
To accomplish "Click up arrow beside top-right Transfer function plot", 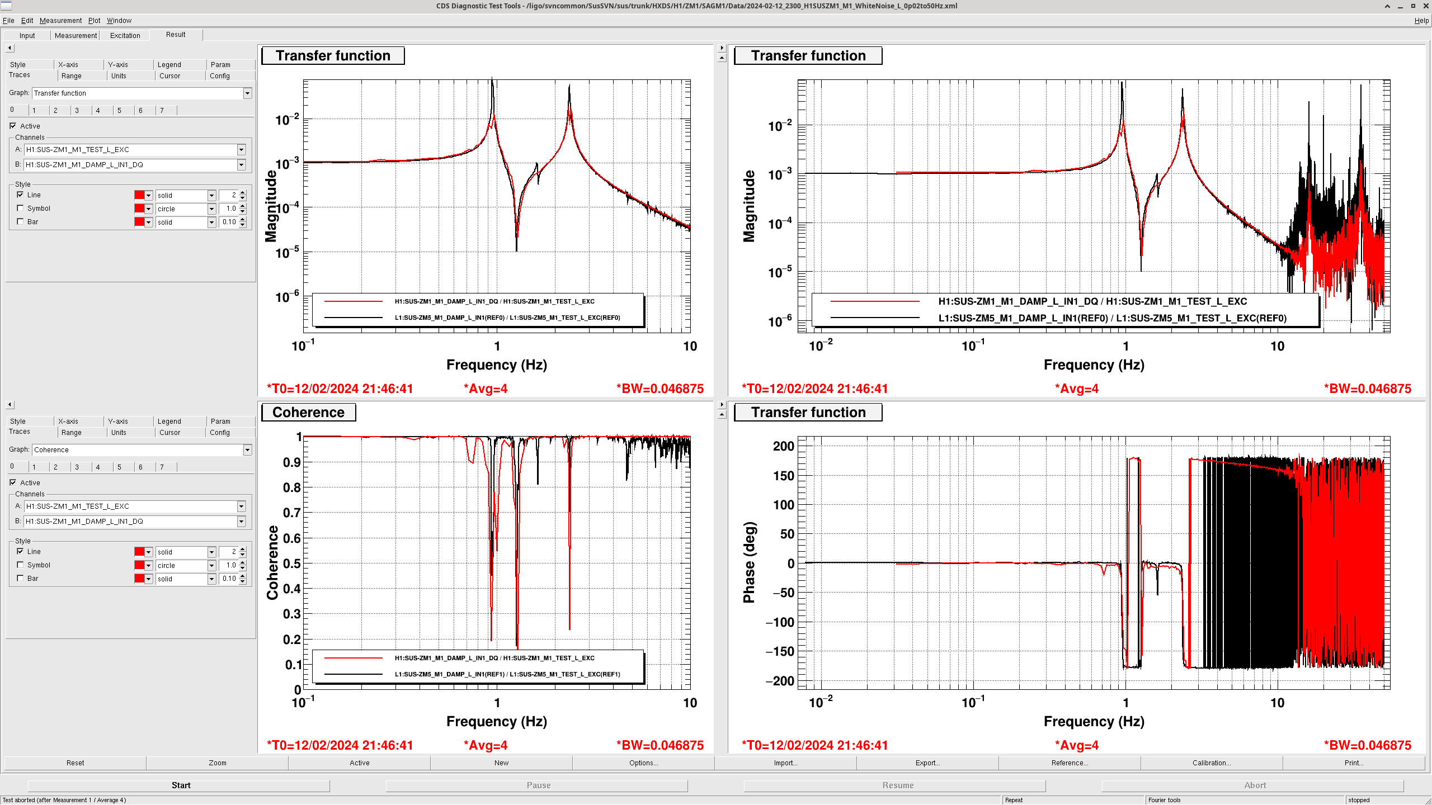I will pos(722,58).
